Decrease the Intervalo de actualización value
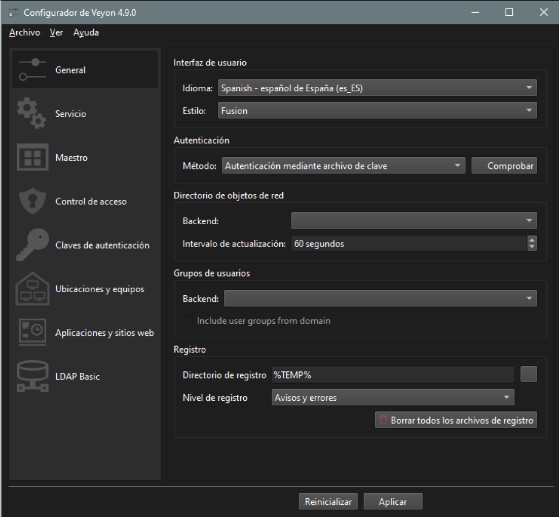 click(x=532, y=247)
